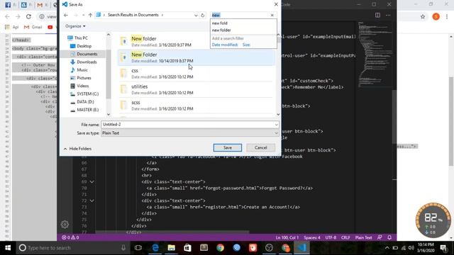Select MASTER (E:) drive
Image resolution: width=454 pixels, height=255 pixels.
pyautogui.click(x=84, y=110)
